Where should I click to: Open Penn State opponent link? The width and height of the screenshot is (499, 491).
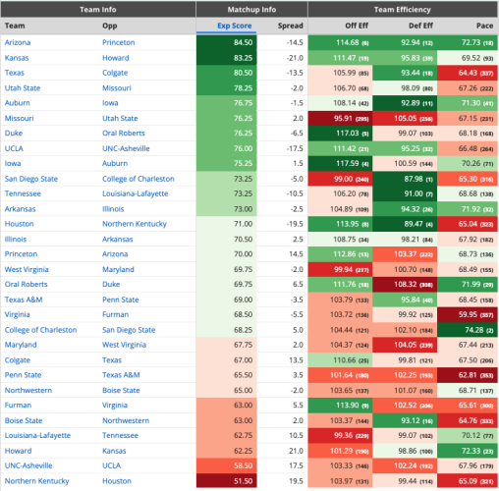(121, 300)
